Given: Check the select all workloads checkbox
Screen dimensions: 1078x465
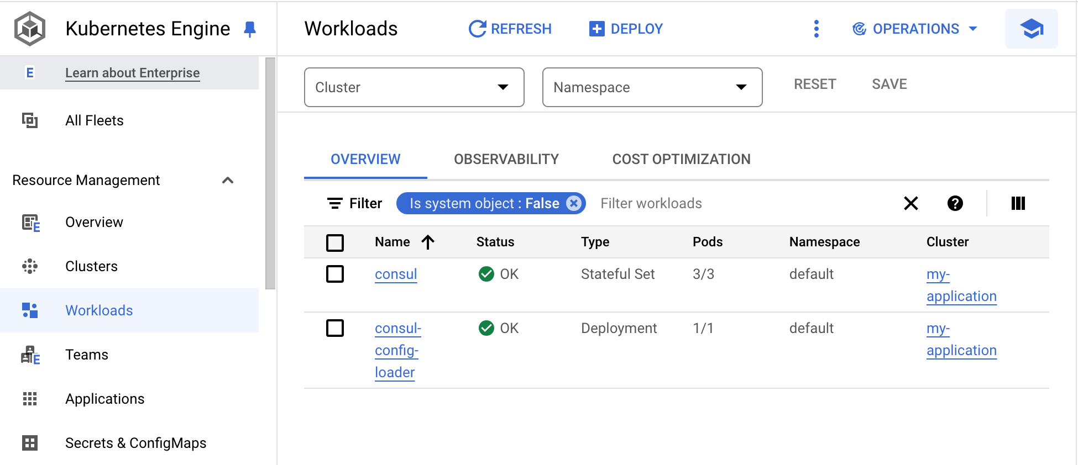Looking at the screenshot, I should pos(335,242).
